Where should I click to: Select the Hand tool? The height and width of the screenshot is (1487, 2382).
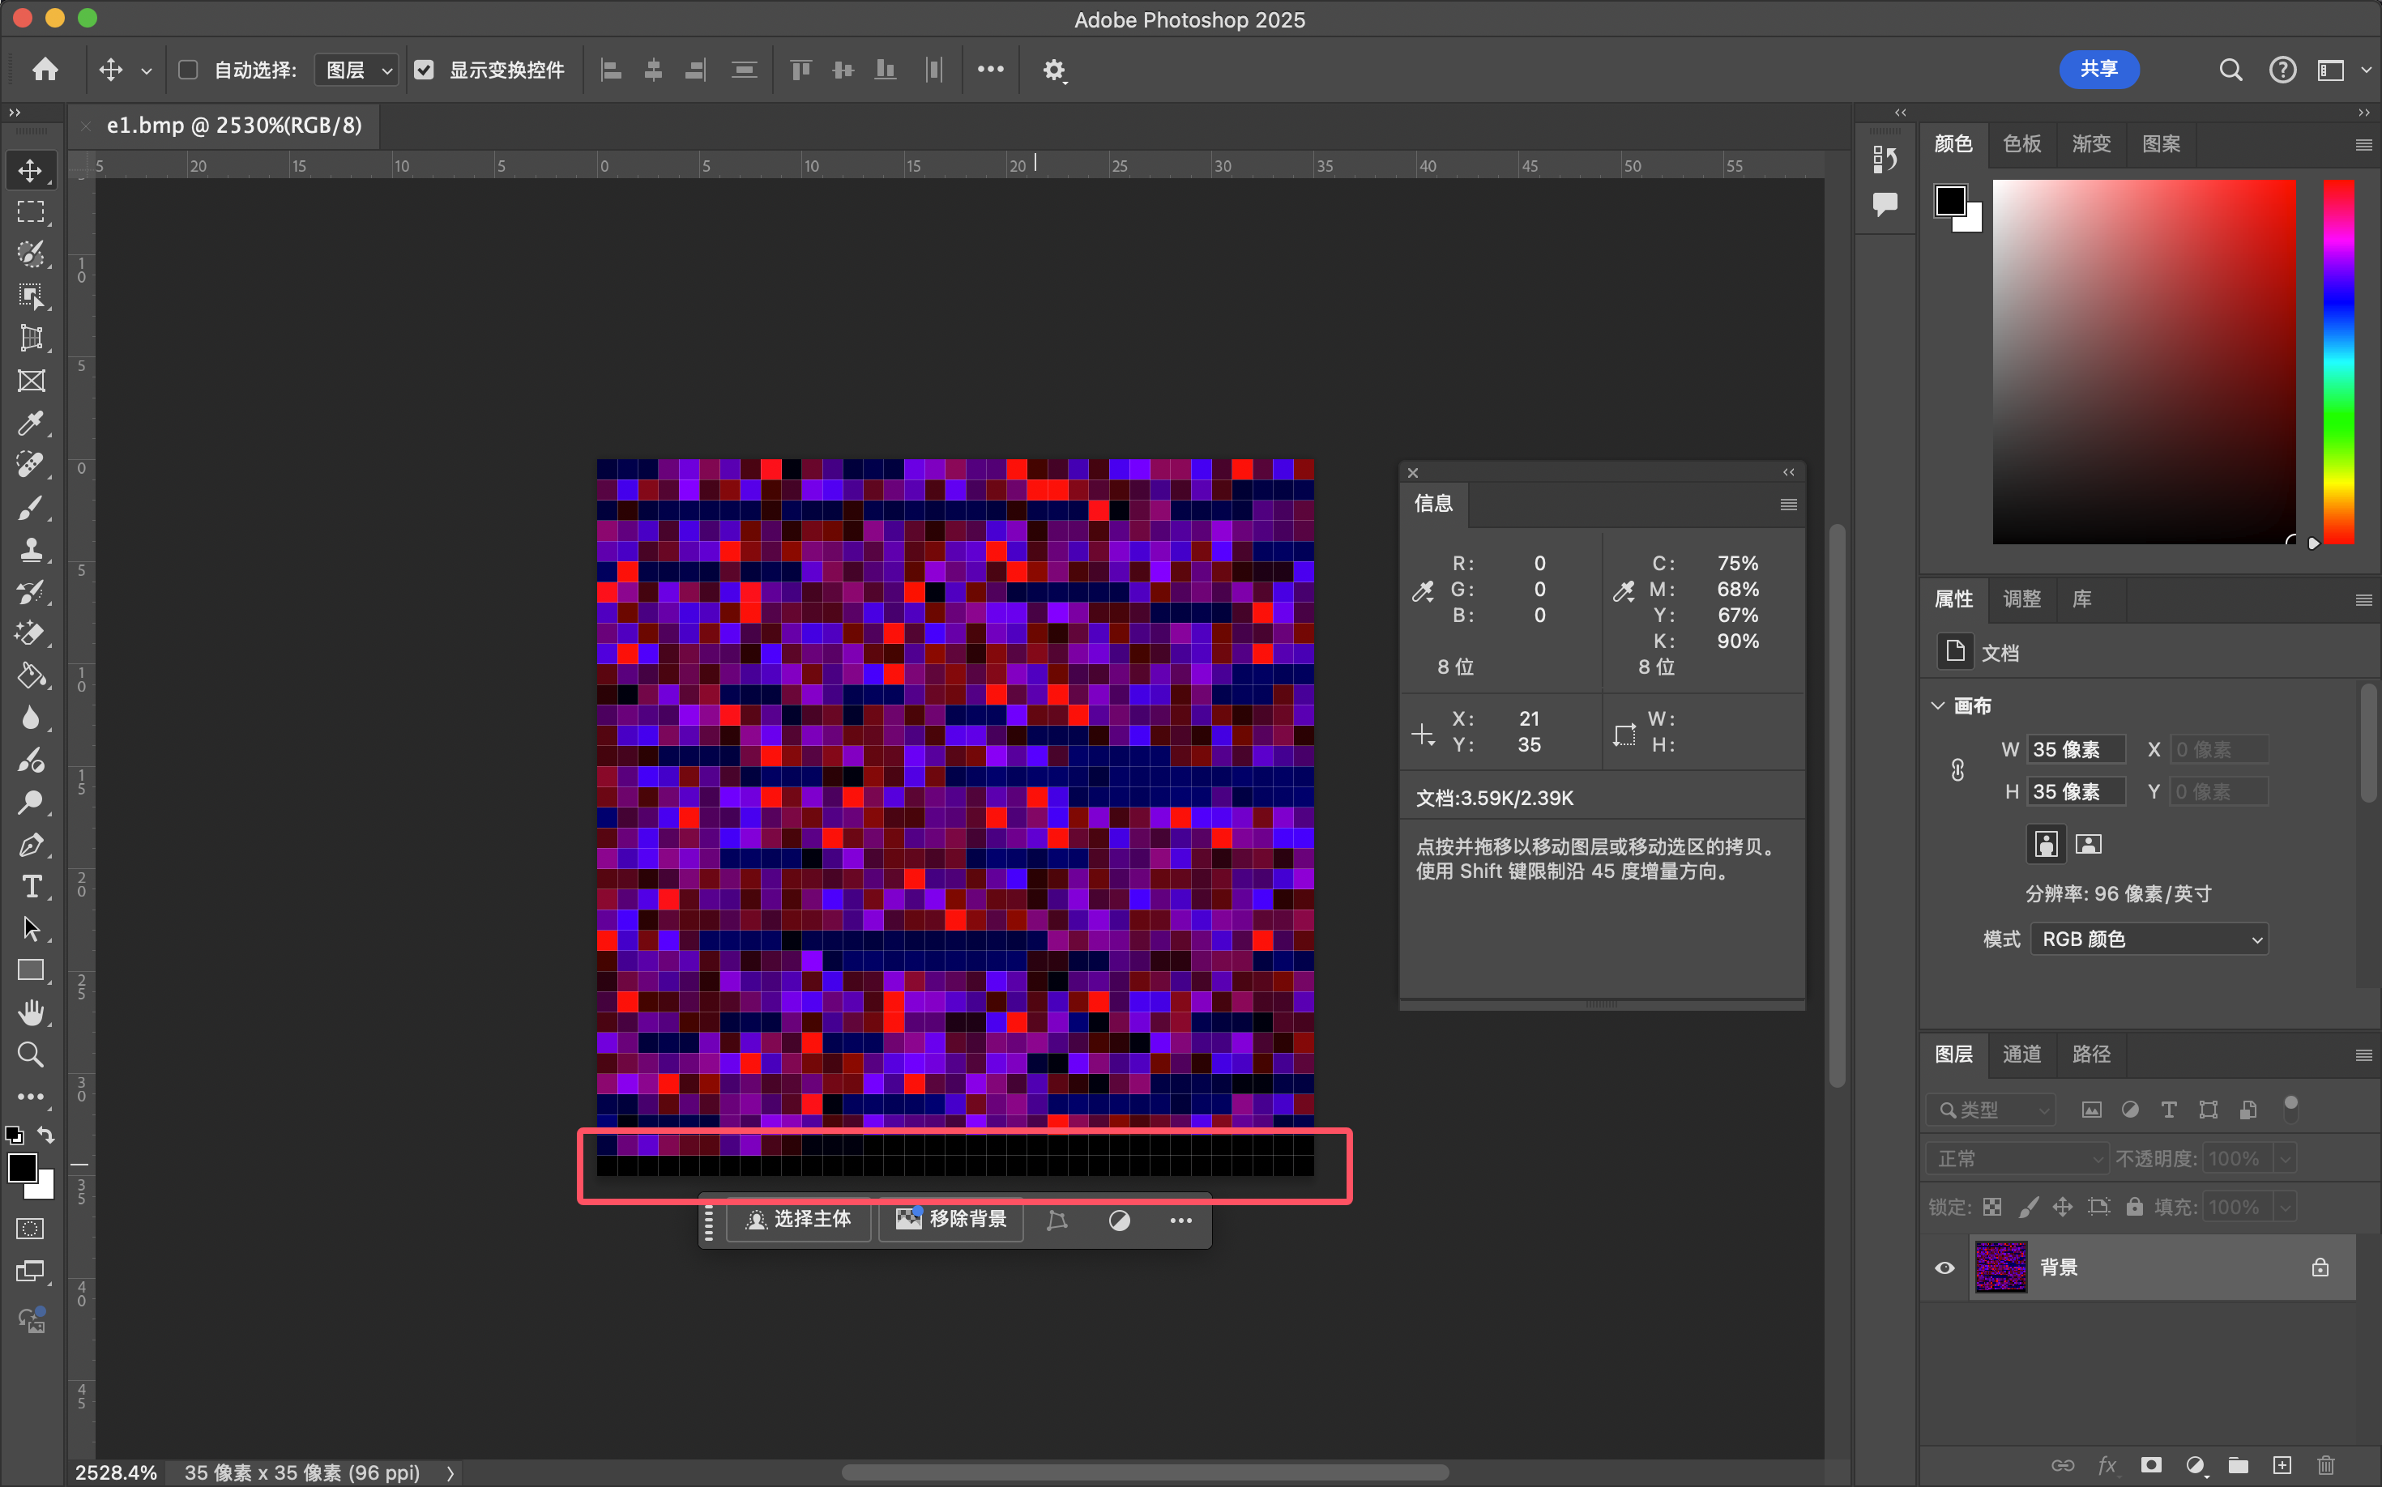(31, 1012)
